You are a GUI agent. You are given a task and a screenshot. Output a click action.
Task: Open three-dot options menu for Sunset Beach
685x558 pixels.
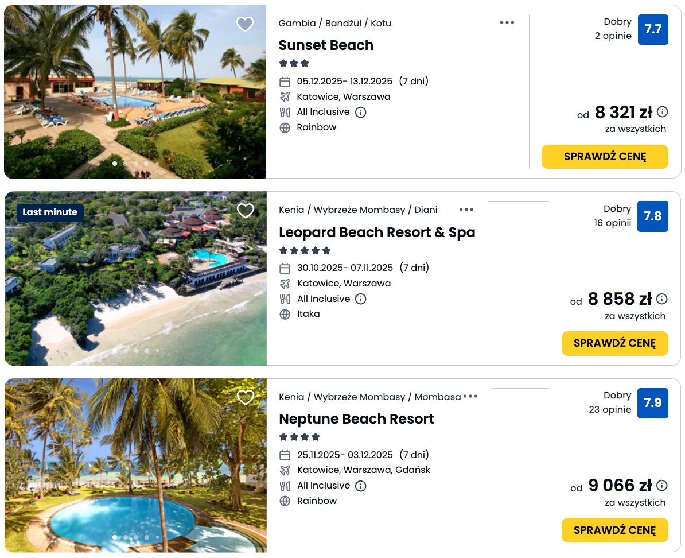point(507,22)
